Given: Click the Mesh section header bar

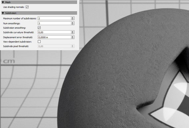Looking at the screenshot, I should [x=39, y=2].
